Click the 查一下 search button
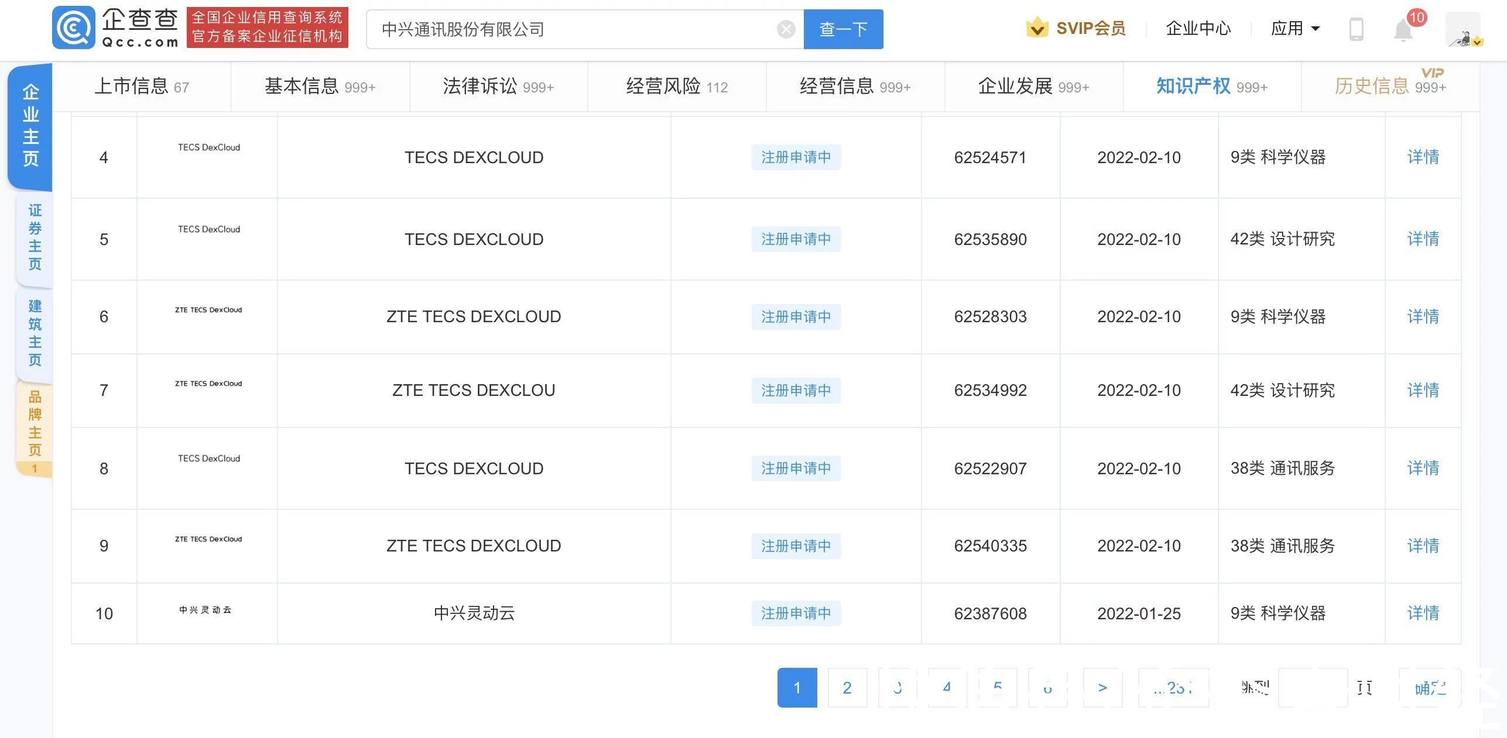Image resolution: width=1507 pixels, height=738 pixels. (843, 29)
